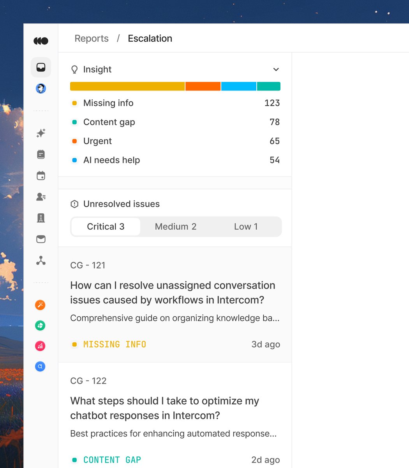Open the optimize chatbot responses question
This screenshot has height=468, width=409.
(165, 408)
